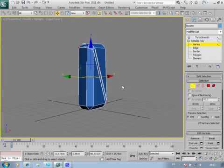Open the selection filter All dropdown
The height and width of the screenshot is (168, 224).
click(26, 13)
